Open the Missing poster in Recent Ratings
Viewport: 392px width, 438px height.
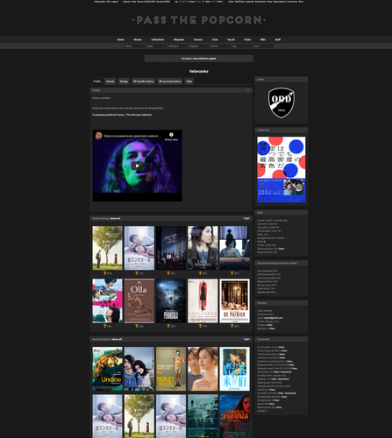203,248
